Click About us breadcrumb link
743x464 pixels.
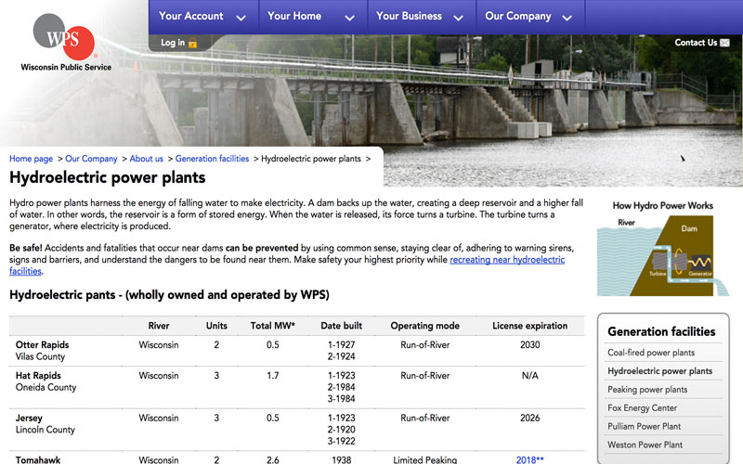coord(146,159)
